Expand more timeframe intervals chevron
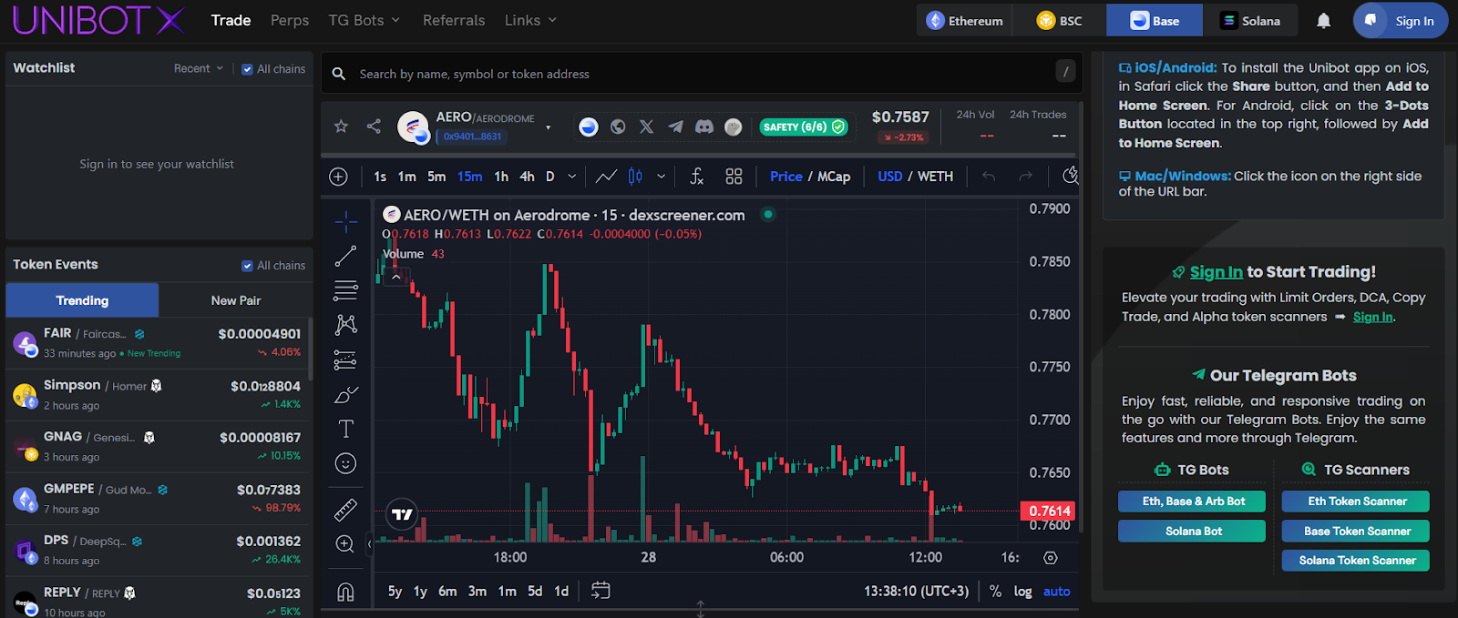1458x618 pixels. click(572, 177)
